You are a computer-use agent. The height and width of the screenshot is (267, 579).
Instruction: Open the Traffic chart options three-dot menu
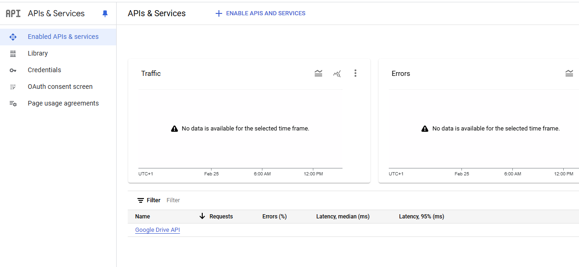[x=355, y=73]
